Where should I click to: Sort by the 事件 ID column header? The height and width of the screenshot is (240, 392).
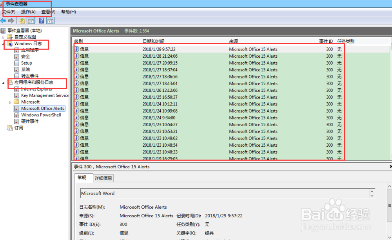(x=326, y=41)
